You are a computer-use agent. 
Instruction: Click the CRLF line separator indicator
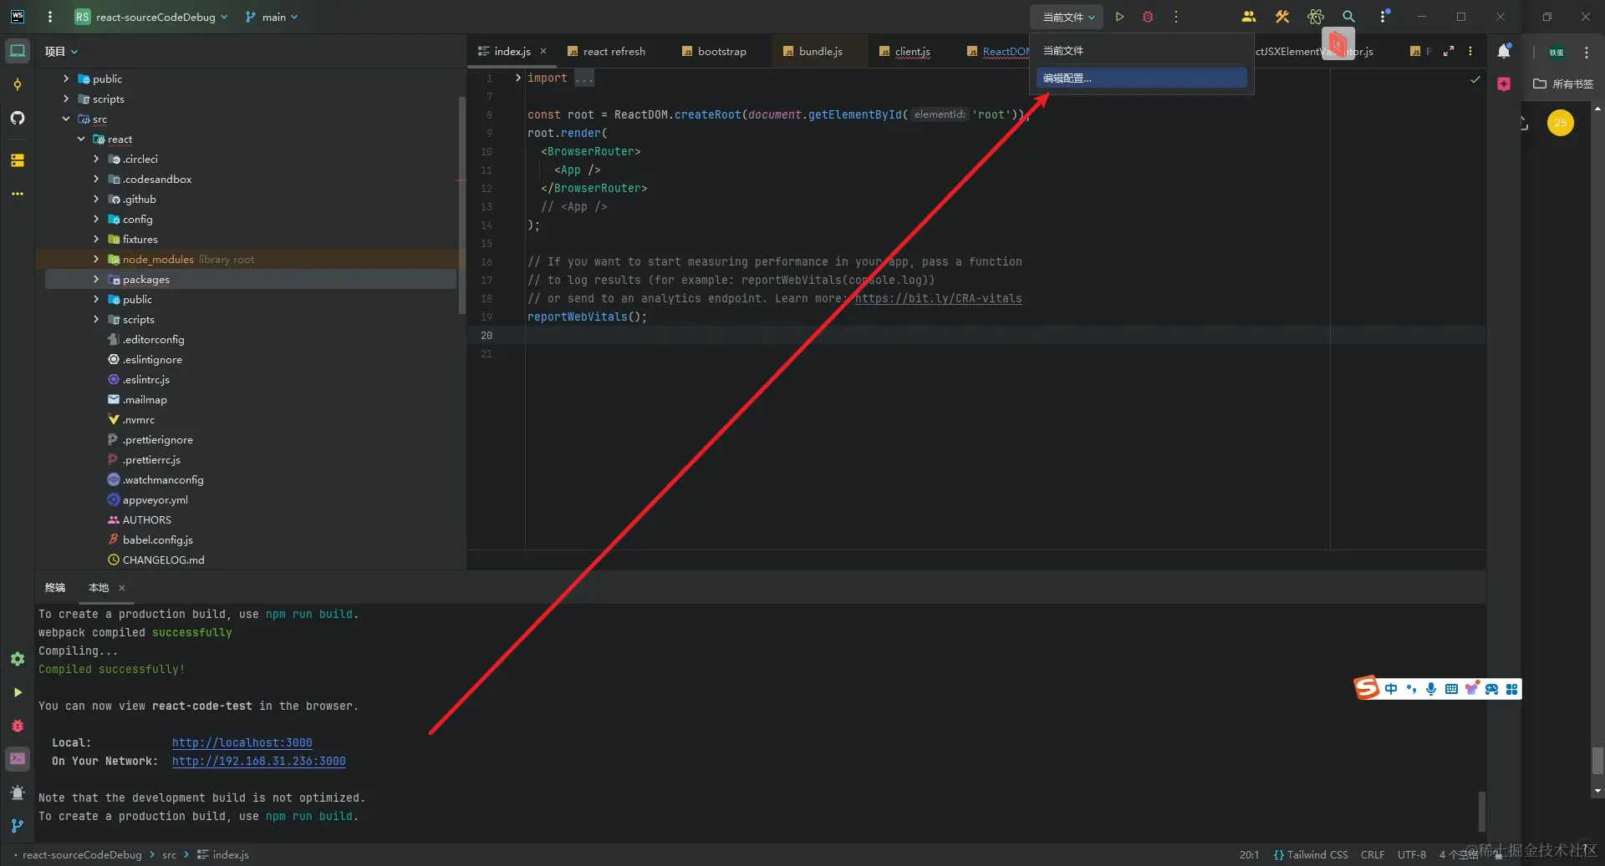1373,854
